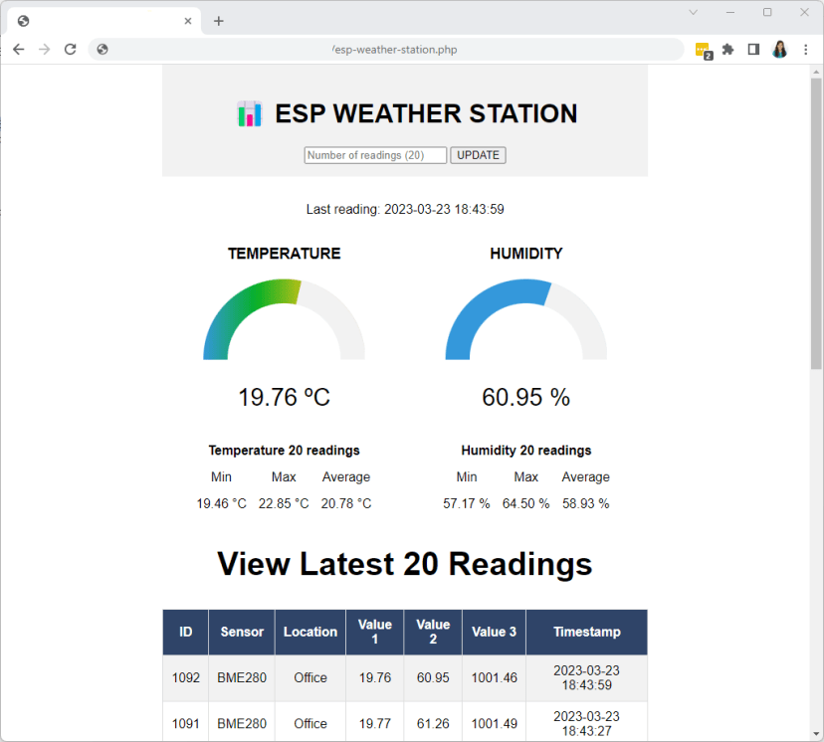Click the UPDATE button
Image resolution: width=824 pixels, height=742 pixels.
click(478, 155)
